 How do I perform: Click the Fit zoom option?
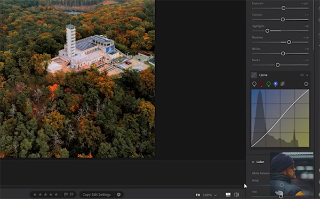(197, 195)
